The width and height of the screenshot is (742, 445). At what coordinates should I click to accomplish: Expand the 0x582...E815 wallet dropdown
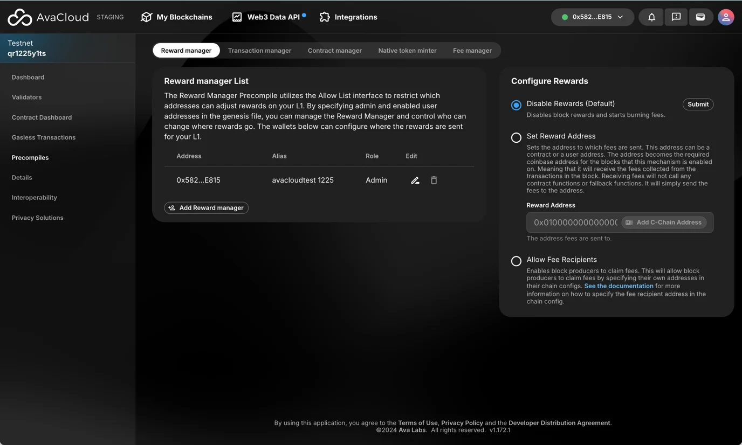(592, 17)
